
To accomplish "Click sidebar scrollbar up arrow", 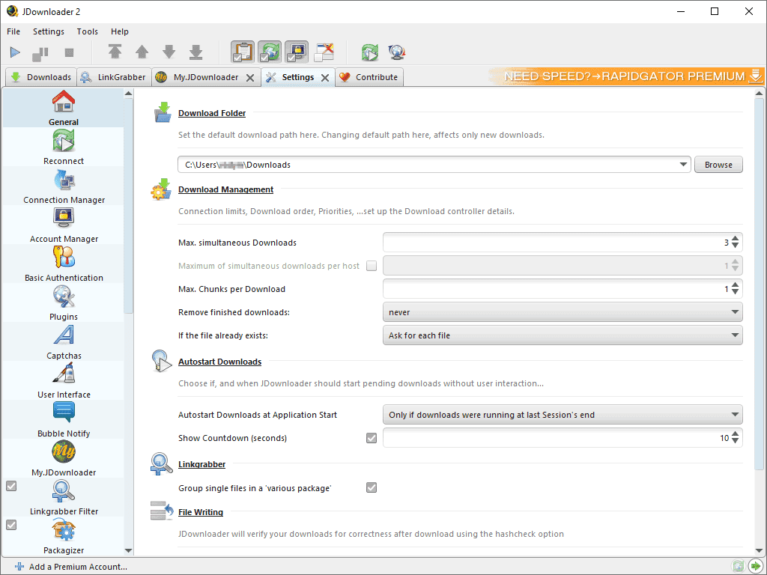I will tap(128, 93).
